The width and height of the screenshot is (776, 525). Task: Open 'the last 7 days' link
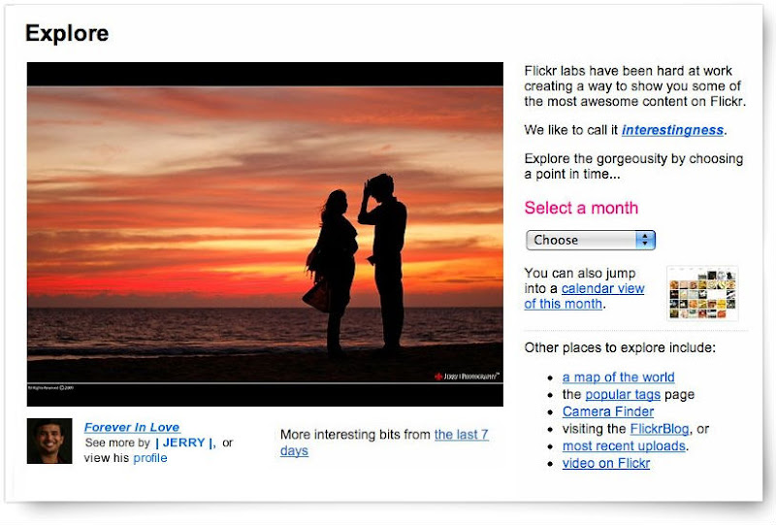[384, 443]
